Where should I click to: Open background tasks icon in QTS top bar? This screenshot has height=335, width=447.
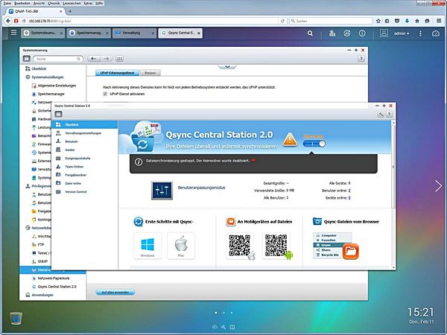point(332,33)
